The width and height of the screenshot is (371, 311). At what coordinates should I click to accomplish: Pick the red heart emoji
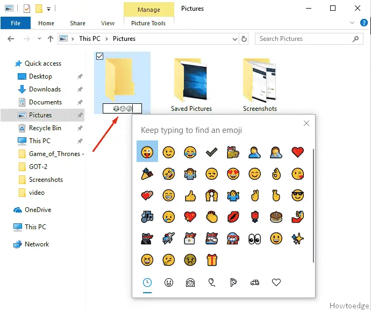pos(297,152)
